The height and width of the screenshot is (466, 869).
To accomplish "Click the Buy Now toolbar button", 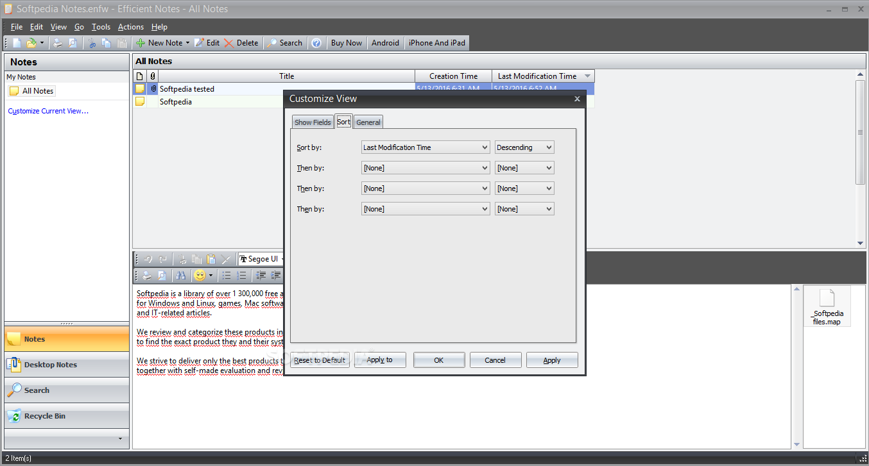I will (347, 43).
